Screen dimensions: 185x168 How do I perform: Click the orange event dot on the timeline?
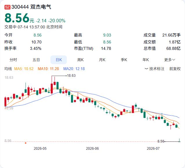point(26,143)
